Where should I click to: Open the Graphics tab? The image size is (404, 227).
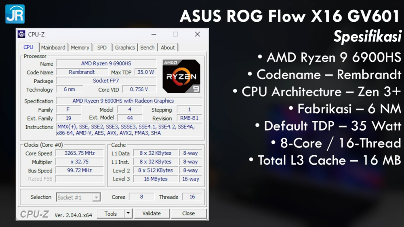click(125, 48)
